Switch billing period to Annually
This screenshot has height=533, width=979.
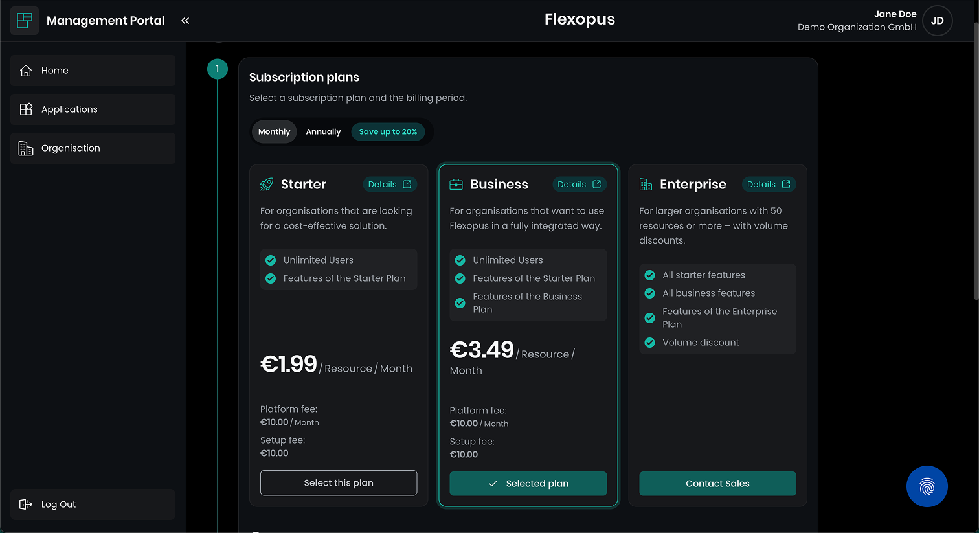coord(323,132)
